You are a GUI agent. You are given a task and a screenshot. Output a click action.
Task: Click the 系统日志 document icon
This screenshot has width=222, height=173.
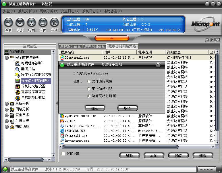tap(12, 121)
